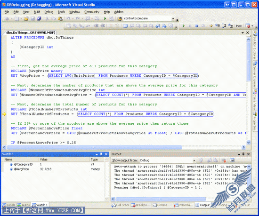Click the Save icon in the toolbar
This screenshot has width=259, height=216.
pos(32,19)
